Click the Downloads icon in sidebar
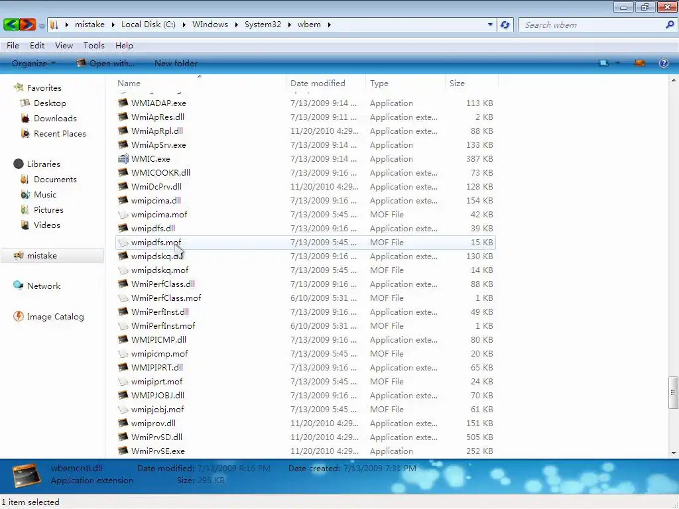 tap(25, 118)
